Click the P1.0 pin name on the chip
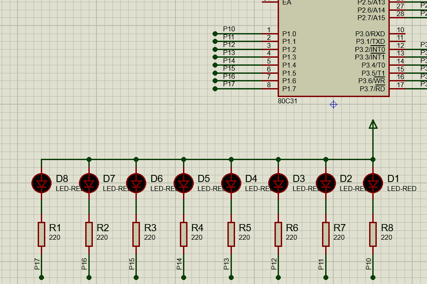 tap(289, 34)
